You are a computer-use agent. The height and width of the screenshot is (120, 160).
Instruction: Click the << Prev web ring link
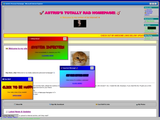(4, 117)
